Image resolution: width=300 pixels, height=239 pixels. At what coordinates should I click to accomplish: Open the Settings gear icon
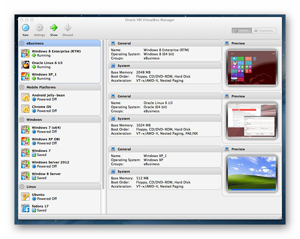[x=39, y=28]
